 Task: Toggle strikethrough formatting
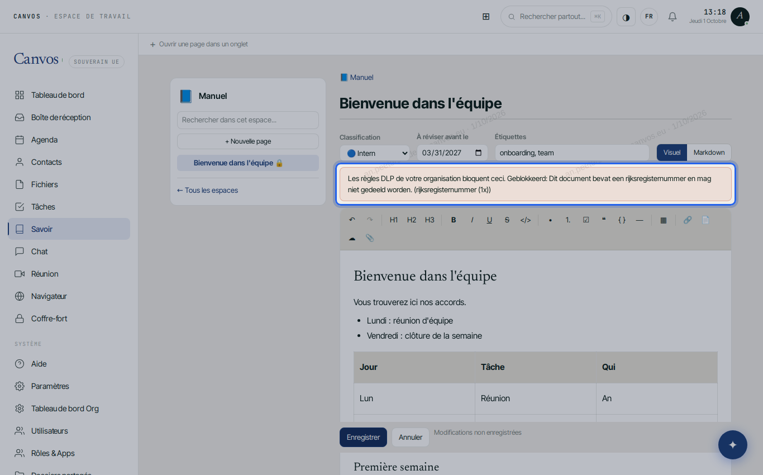click(x=507, y=220)
